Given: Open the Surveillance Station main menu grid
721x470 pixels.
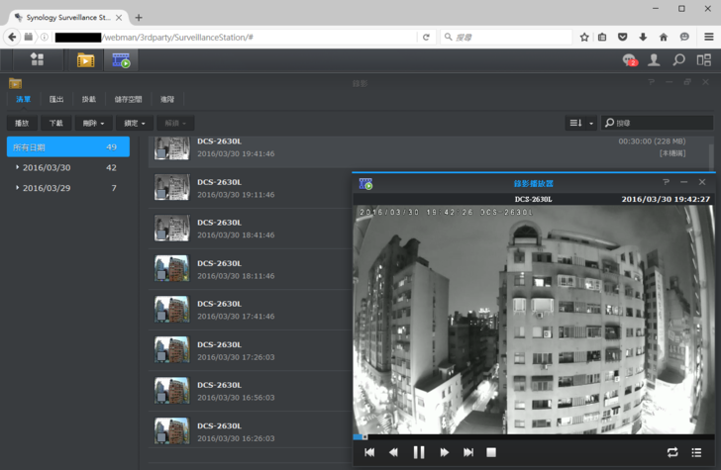Looking at the screenshot, I should point(38,59).
